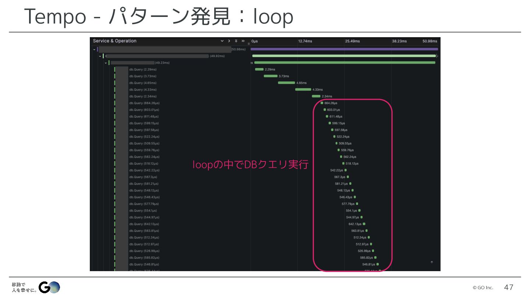Click the collapse all double-chevron-right icon

pyautogui.click(x=243, y=41)
